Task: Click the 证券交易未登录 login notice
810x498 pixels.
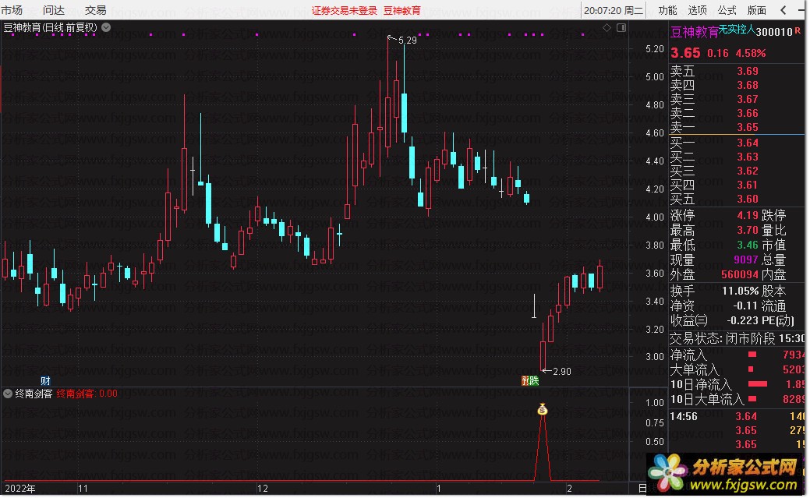Action: [x=345, y=10]
